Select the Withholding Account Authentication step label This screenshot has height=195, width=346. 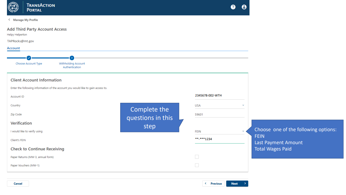click(72, 65)
